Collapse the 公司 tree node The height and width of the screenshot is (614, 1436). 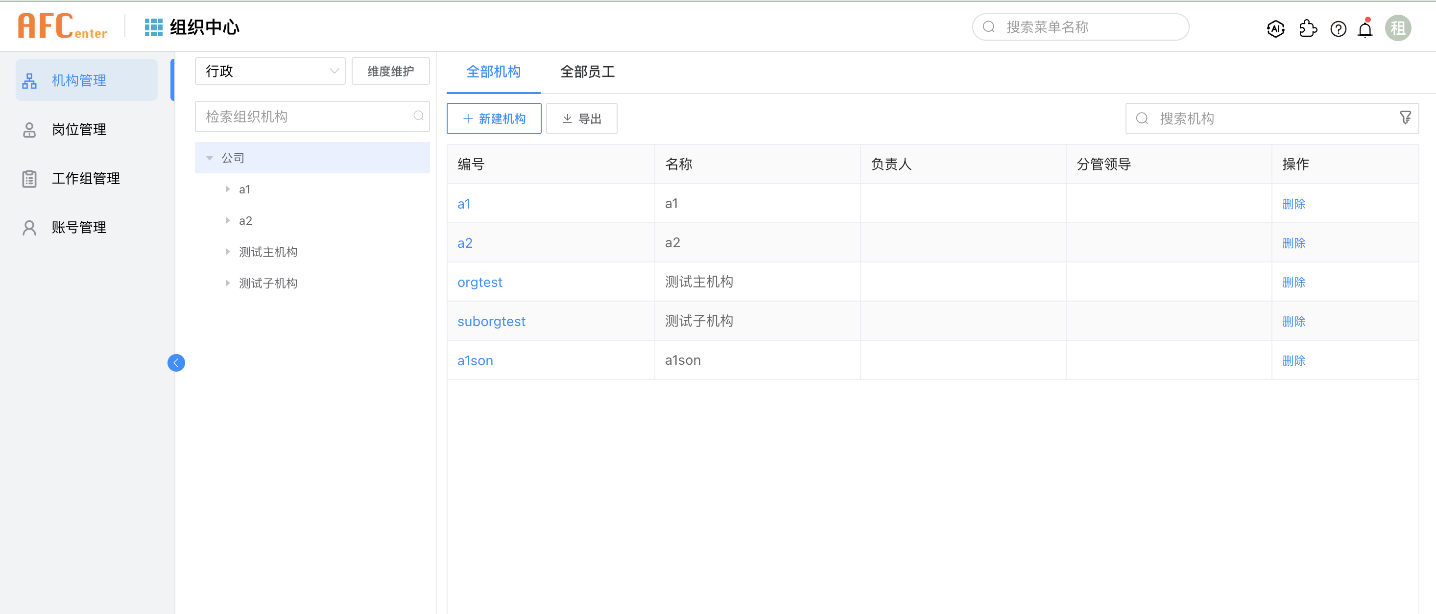point(210,158)
